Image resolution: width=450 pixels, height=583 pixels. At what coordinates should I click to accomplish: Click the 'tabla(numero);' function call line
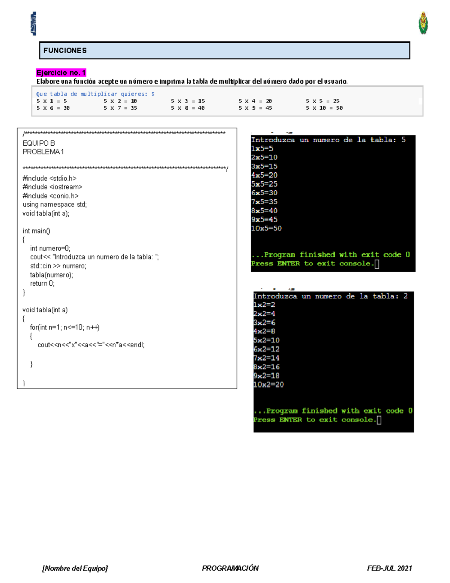[x=52, y=275]
